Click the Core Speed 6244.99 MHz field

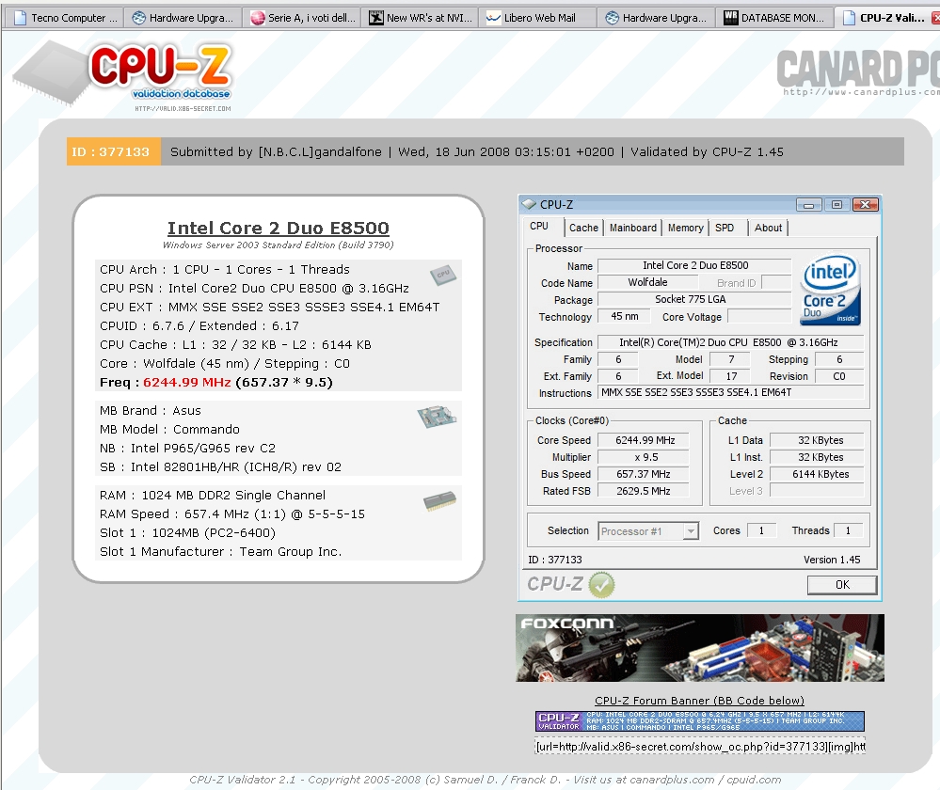[x=644, y=440]
